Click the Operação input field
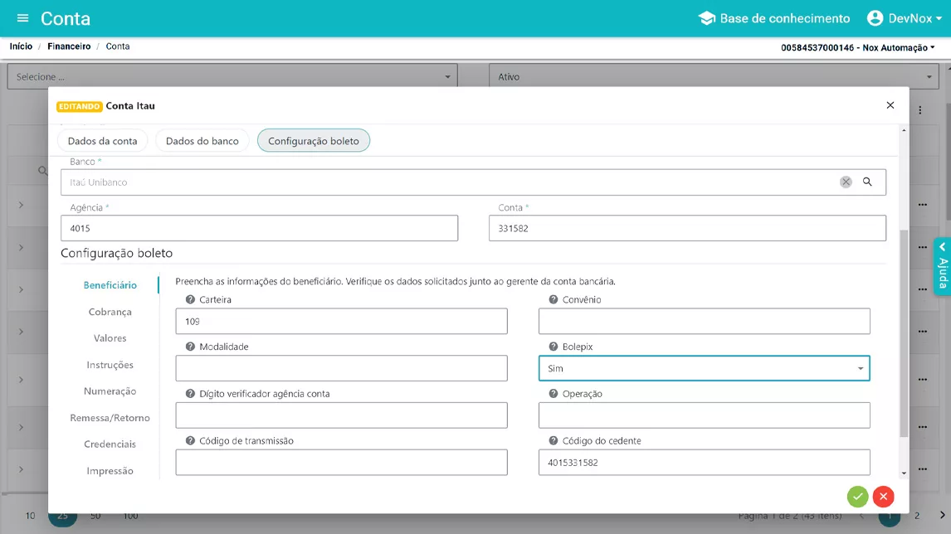Screen dimensions: 951x534 (x=705, y=415)
